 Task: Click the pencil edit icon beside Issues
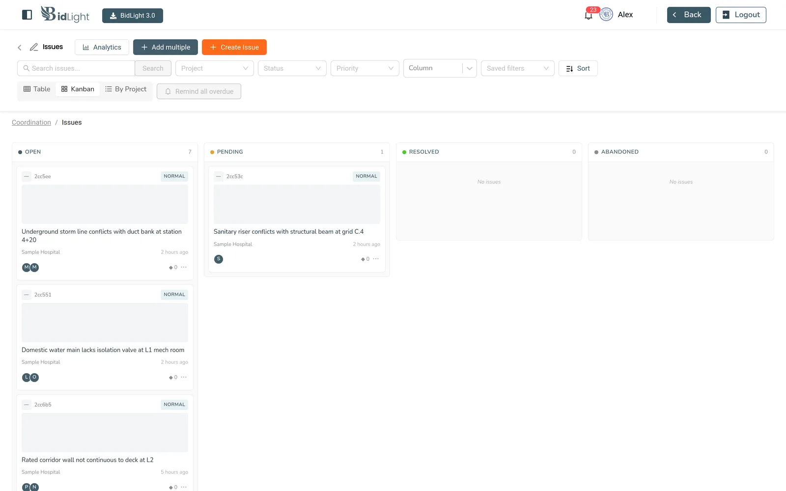34,47
